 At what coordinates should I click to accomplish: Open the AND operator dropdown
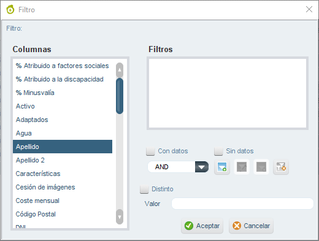click(x=202, y=167)
